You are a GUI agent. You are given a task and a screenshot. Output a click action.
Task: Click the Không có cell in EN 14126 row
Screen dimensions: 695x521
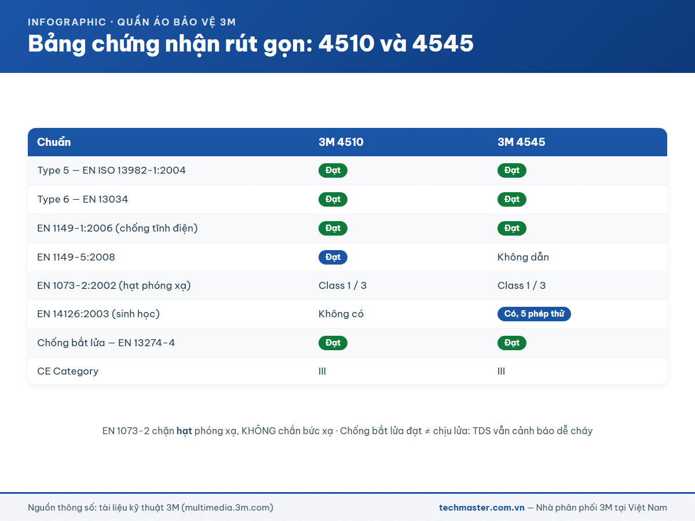click(x=341, y=314)
